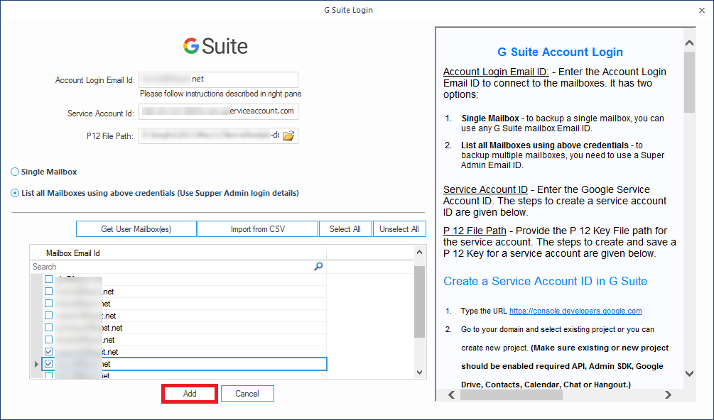Click the row indicator arrow beside the highlighted mailbox
Image resolution: width=714 pixels, height=420 pixels.
click(x=36, y=364)
